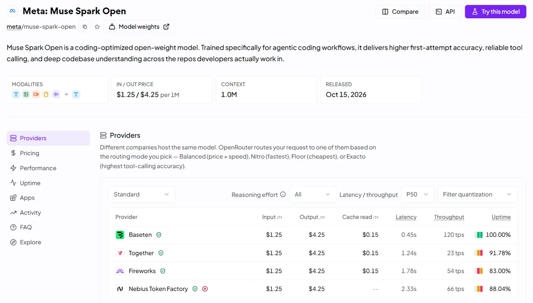Click the green shield icon next to Fireworks

point(163,271)
